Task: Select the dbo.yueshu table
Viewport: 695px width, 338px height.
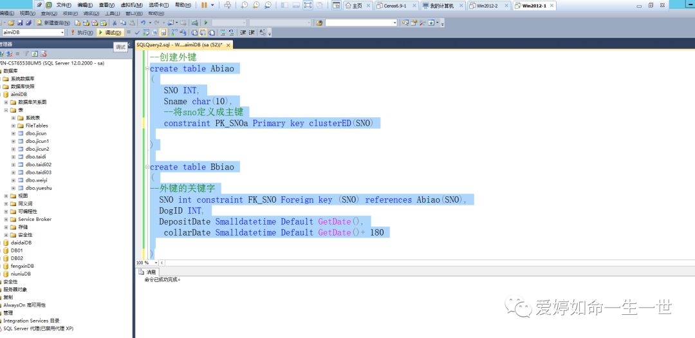Action: coord(39,188)
